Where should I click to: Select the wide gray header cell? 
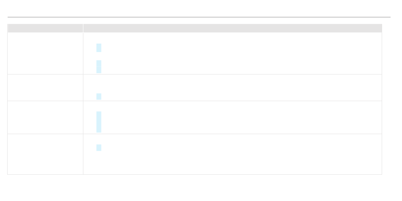pyautogui.click(x=233, y=28)
